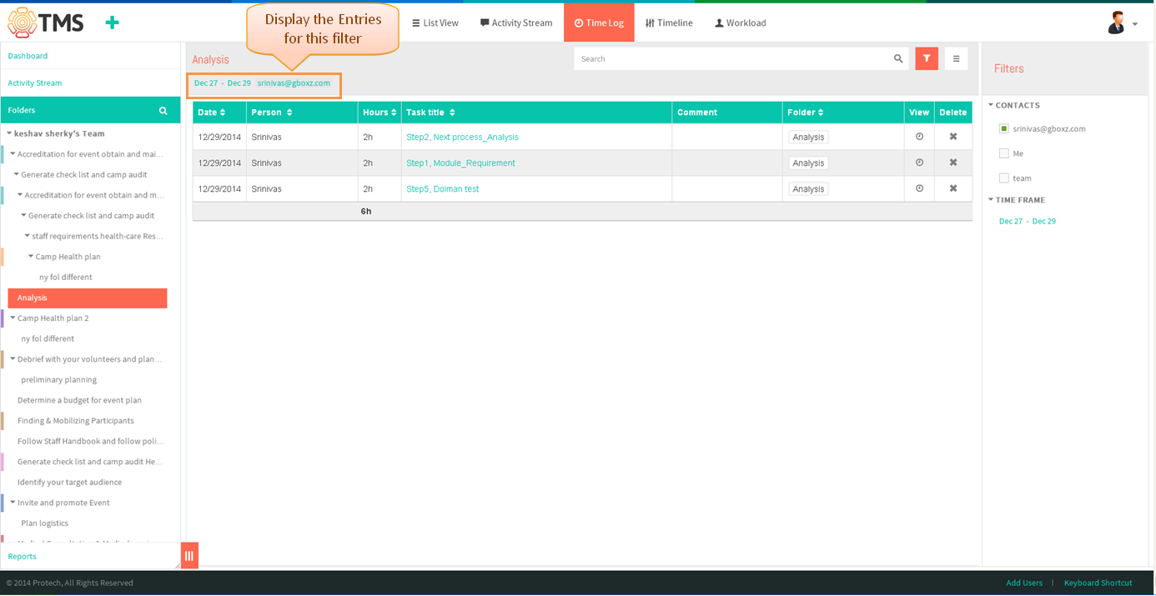Click the srinivas@gboxz.com filter tag above table
1156x596 pixels.
tap(294, 83)
